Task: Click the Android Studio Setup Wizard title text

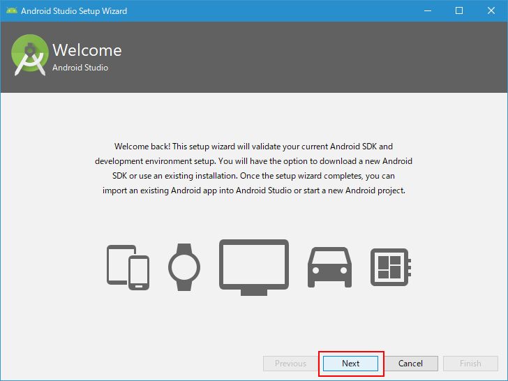Action: (x=74, y=11)
